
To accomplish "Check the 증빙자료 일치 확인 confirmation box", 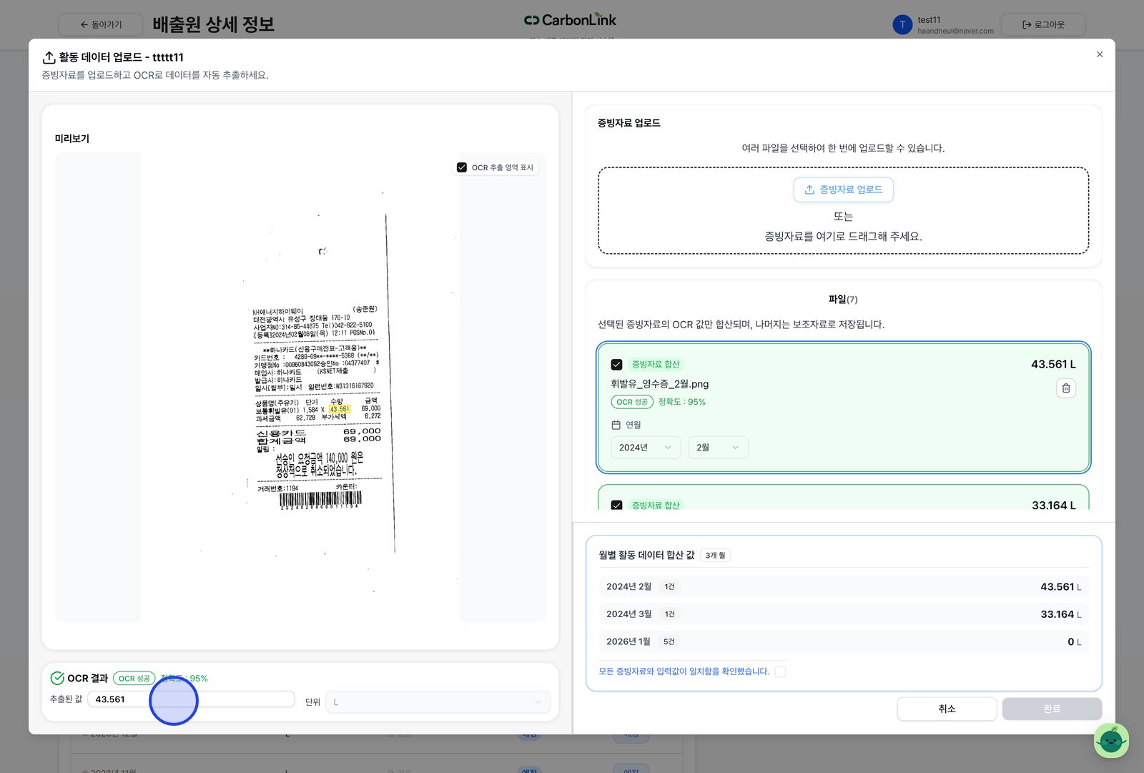I will 780,671.
